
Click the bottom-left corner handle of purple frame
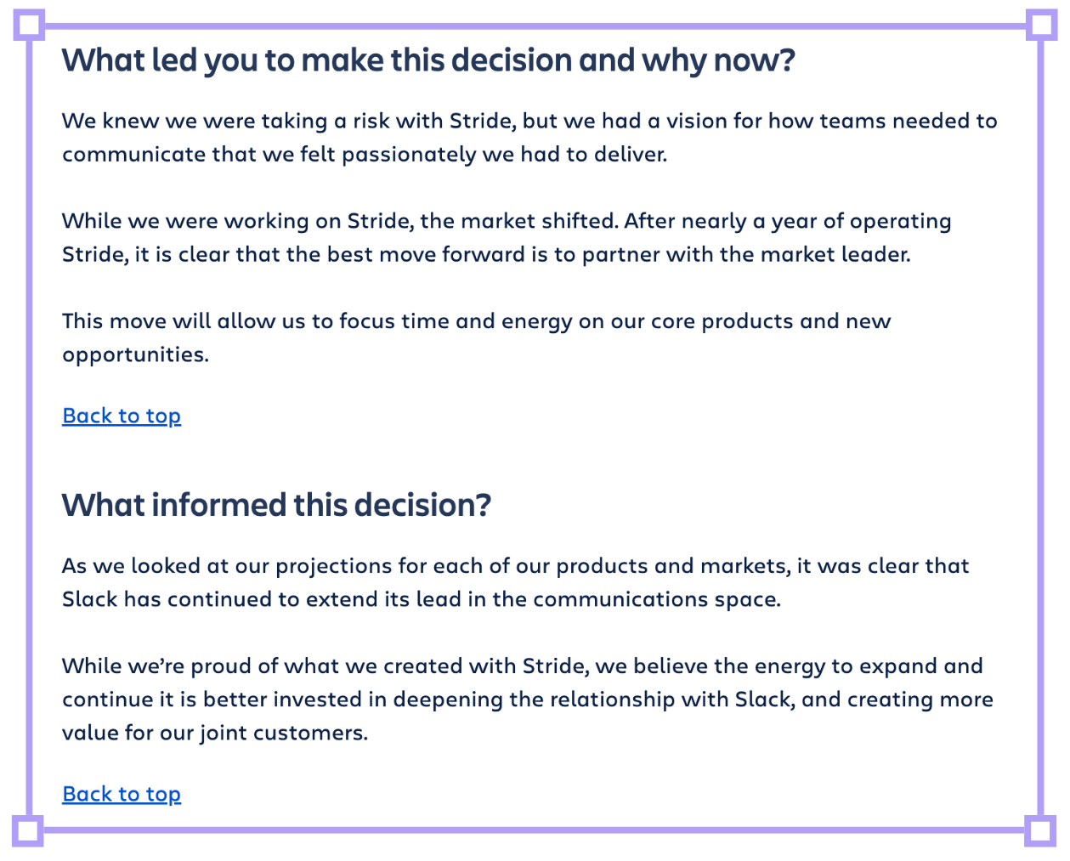27,830
